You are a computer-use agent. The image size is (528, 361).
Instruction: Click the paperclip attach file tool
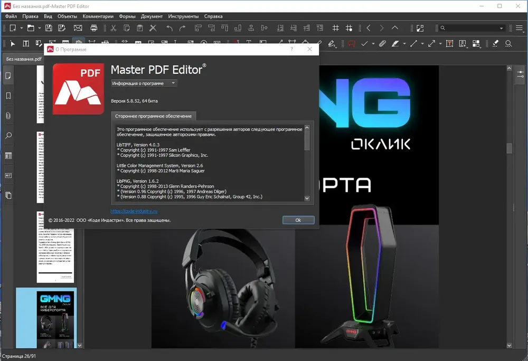point(382,44)
